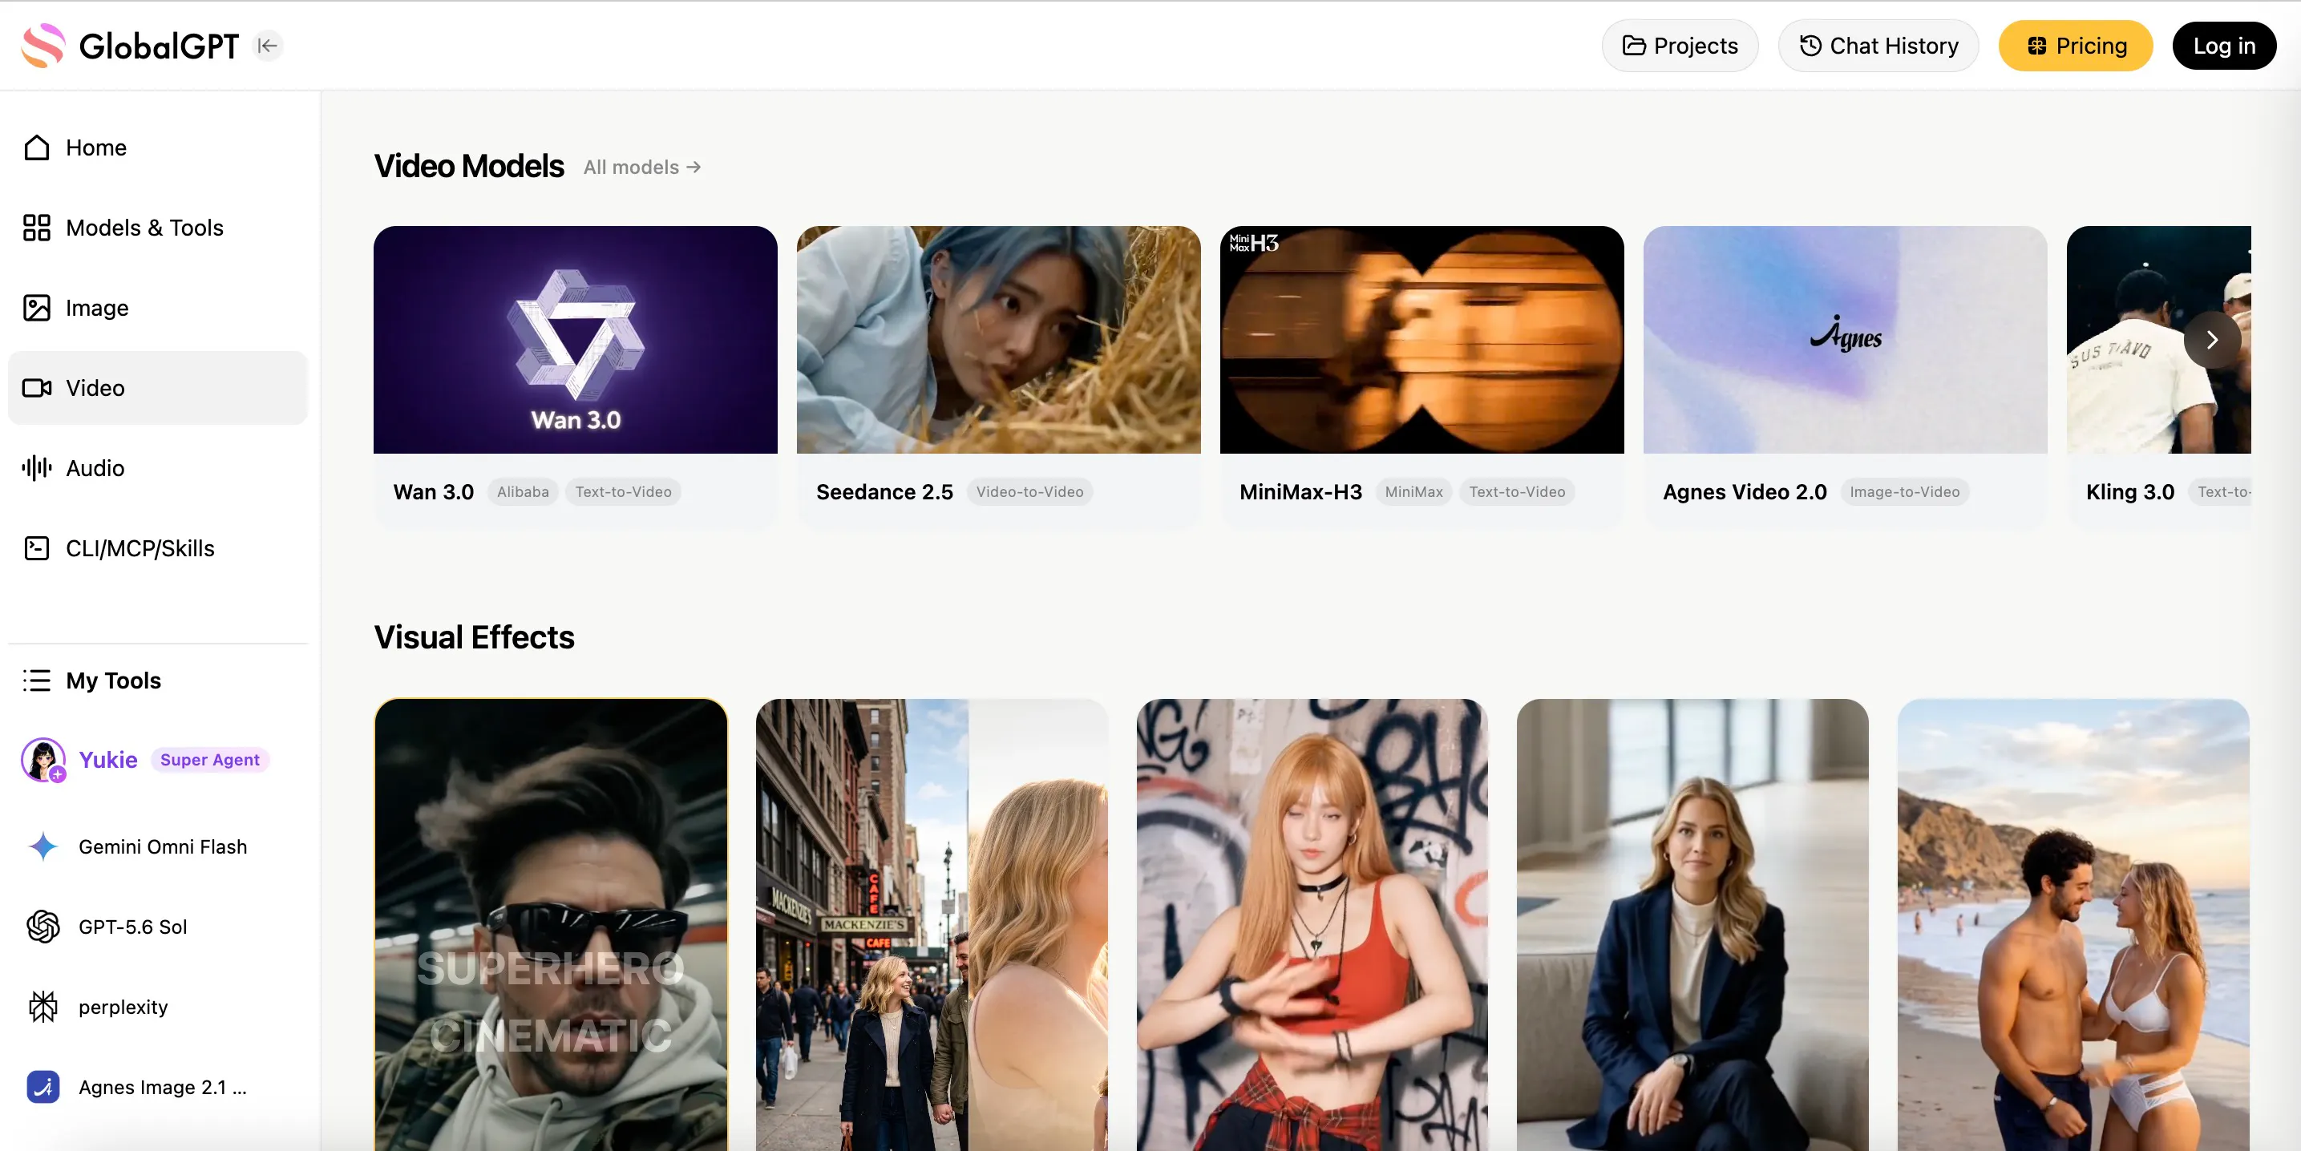Image resolution: width=2301 pixels, height=1151 pixels.
Task: Click Yukie's avatar icon
Action: point(42,760)
